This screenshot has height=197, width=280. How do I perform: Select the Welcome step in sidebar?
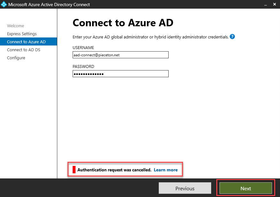(x=16, y=26)
